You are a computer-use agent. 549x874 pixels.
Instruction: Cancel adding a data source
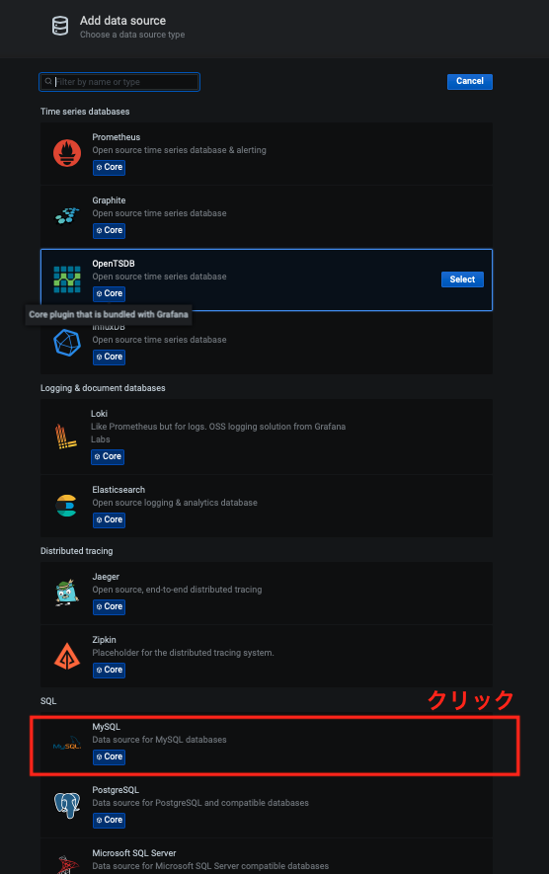click(x=469, y=81)
